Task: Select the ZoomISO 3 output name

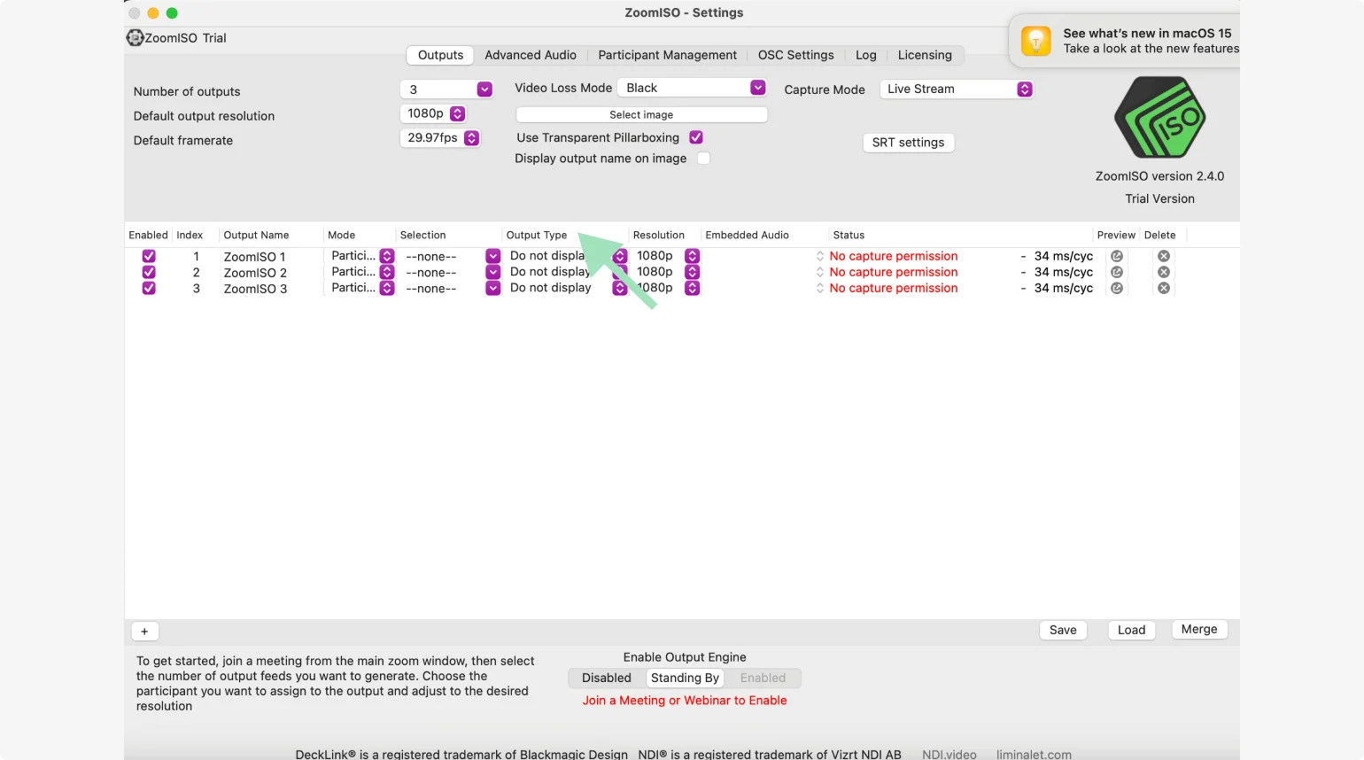Action: [255, 289]
